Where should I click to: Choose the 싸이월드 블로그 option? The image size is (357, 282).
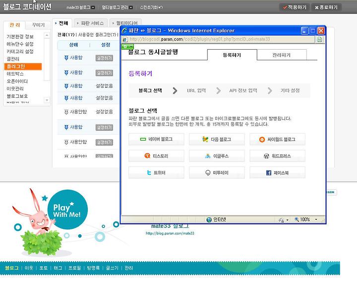coord(277,139)
